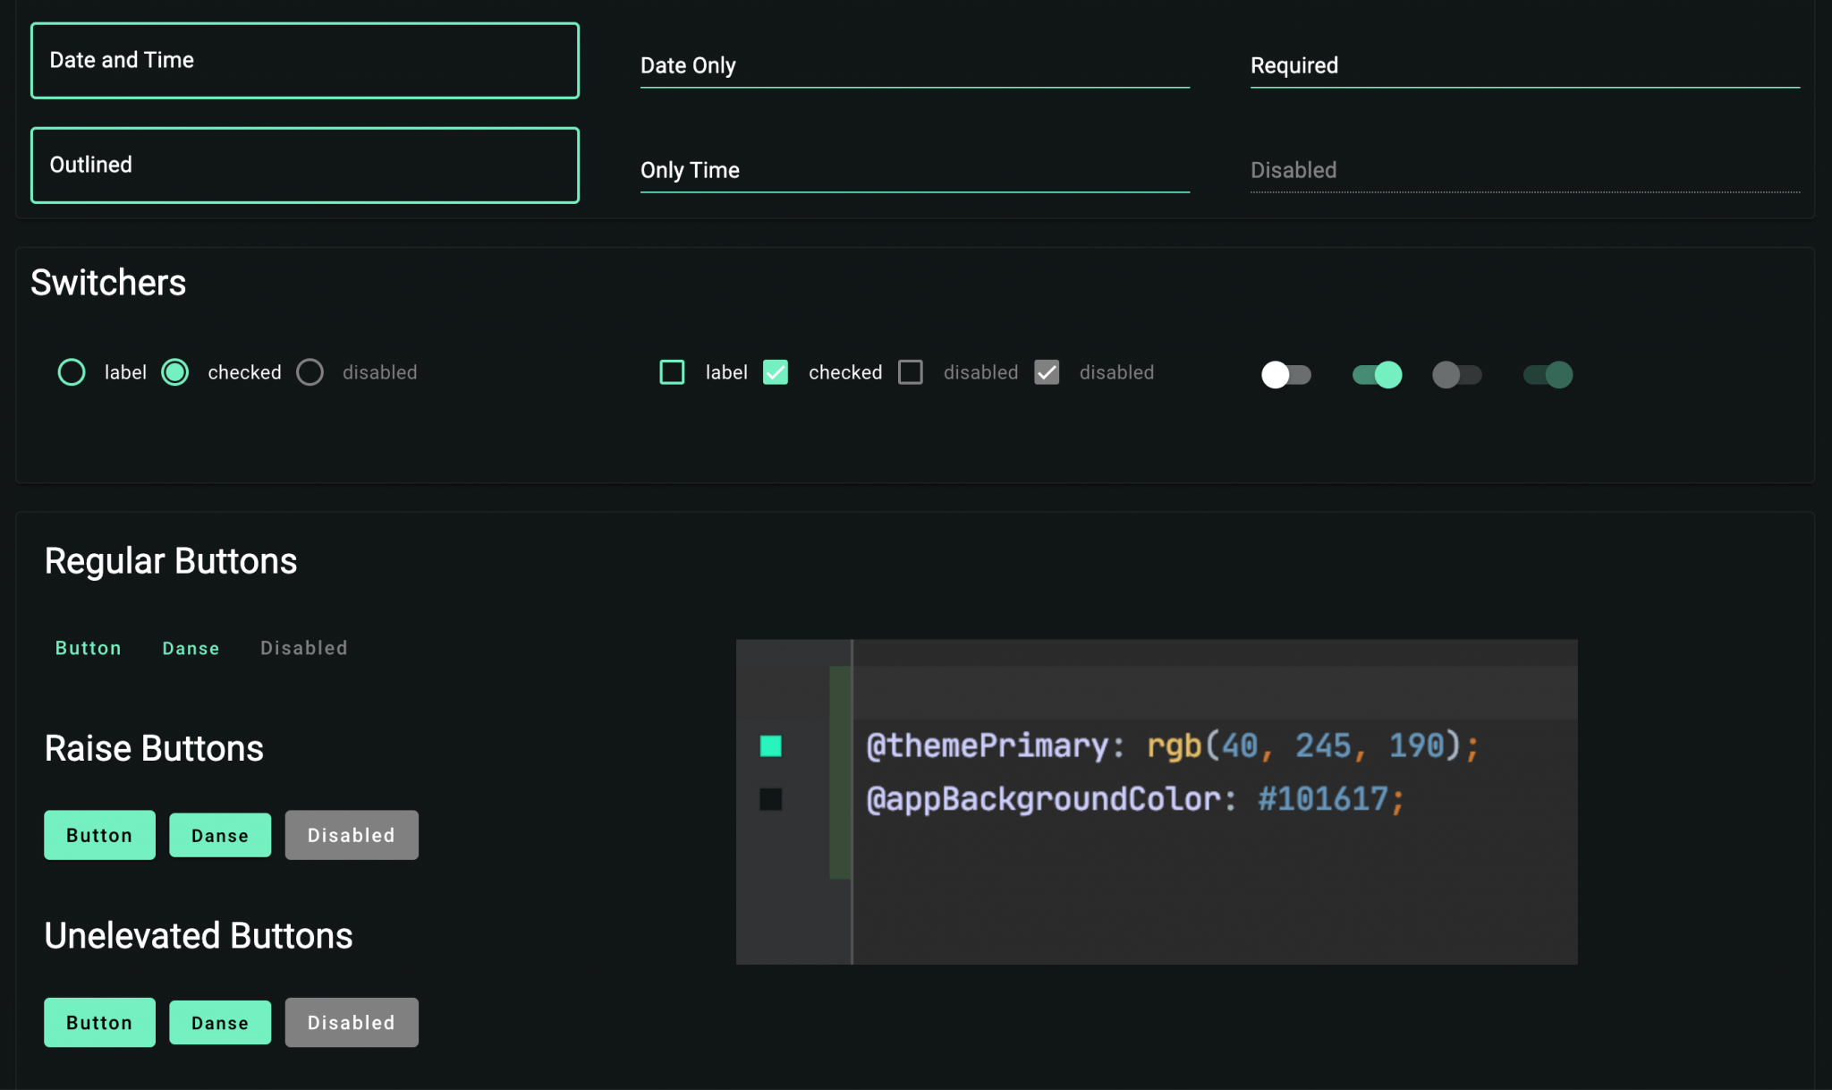Click the Outlined input field
Viewport: 1832px width, 1090px height.
(x=304, y=166)
